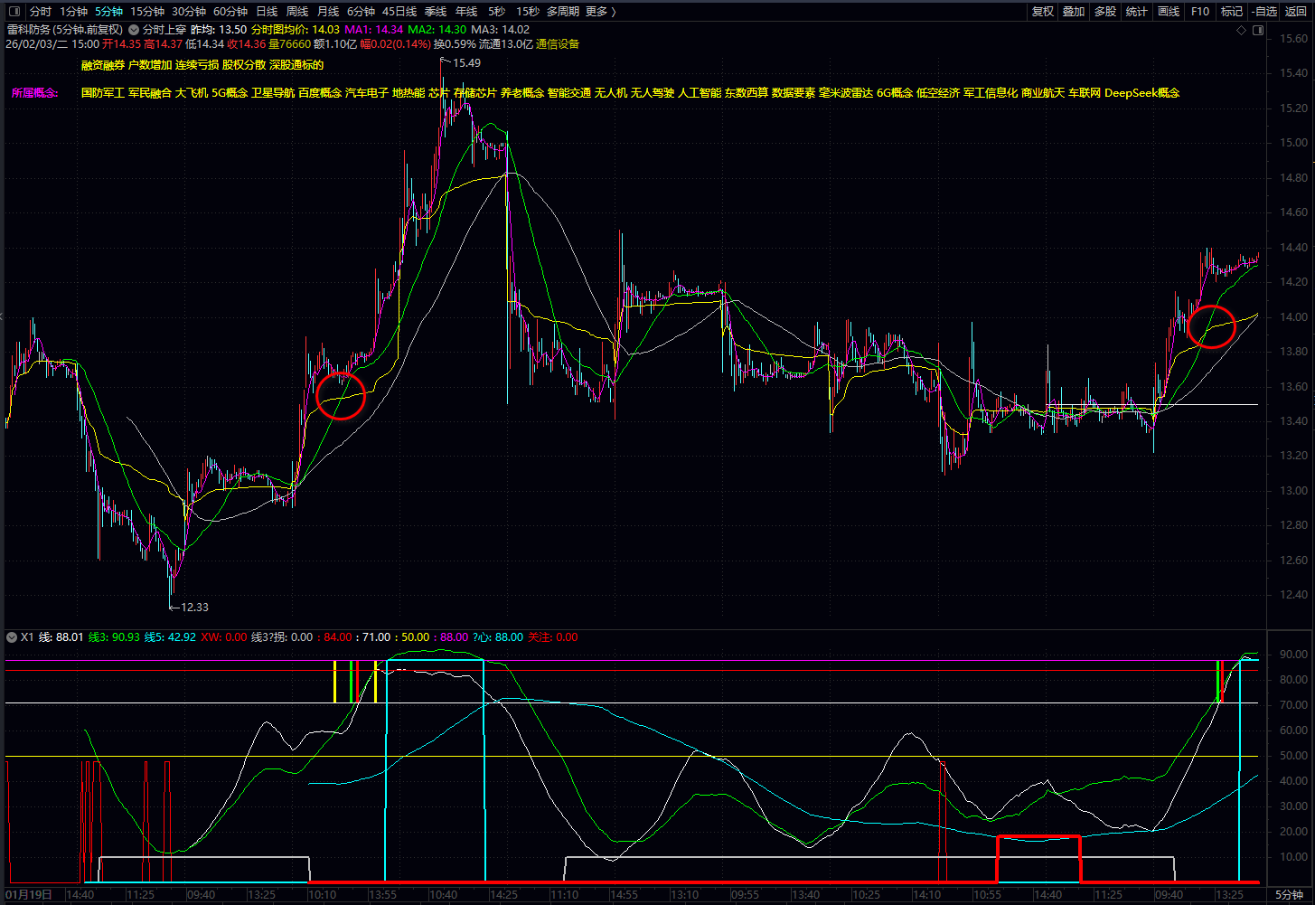The height and width of the screenshot is (905, 1315).
Task: Open F10 company information
Action: click(1200, 12)
